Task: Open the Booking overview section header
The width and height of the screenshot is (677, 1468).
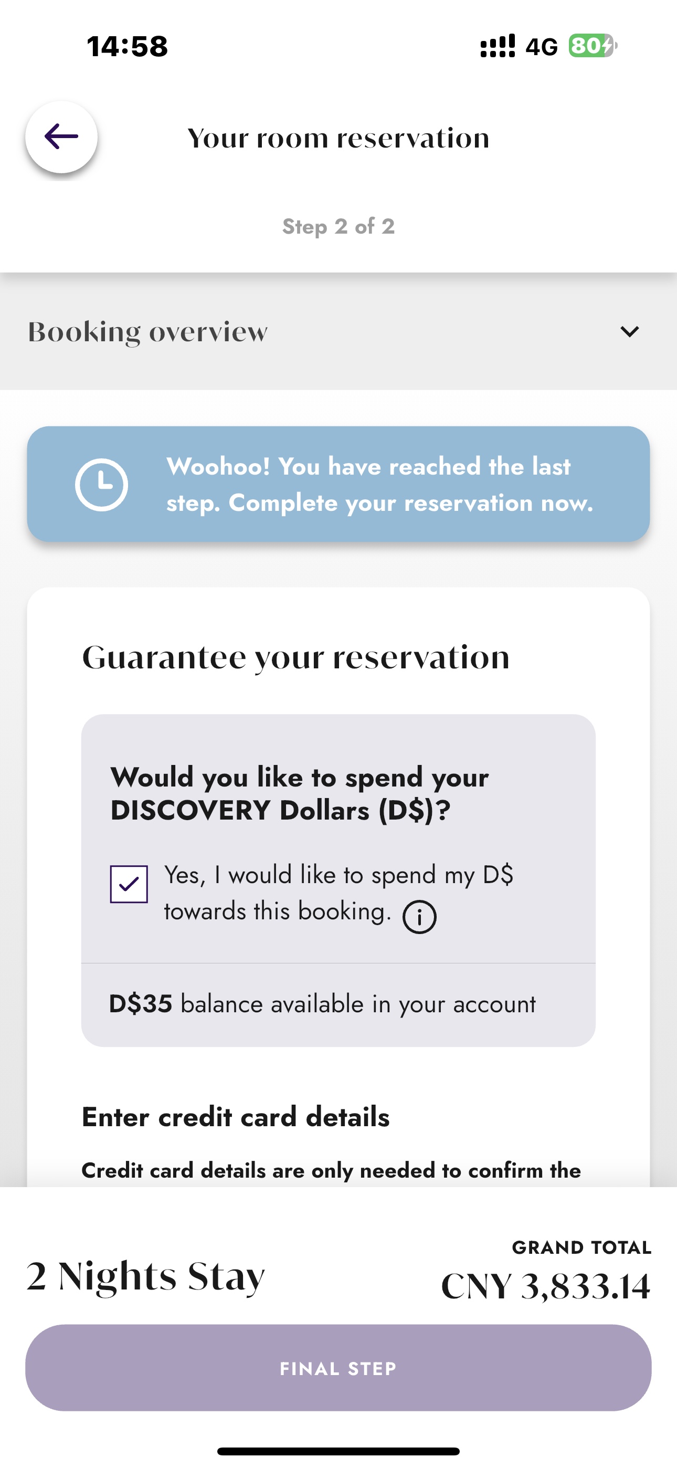Action: pos(338,331)
